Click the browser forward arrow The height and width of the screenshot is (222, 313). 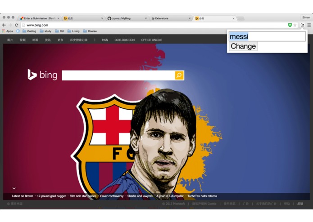[10, 25]
